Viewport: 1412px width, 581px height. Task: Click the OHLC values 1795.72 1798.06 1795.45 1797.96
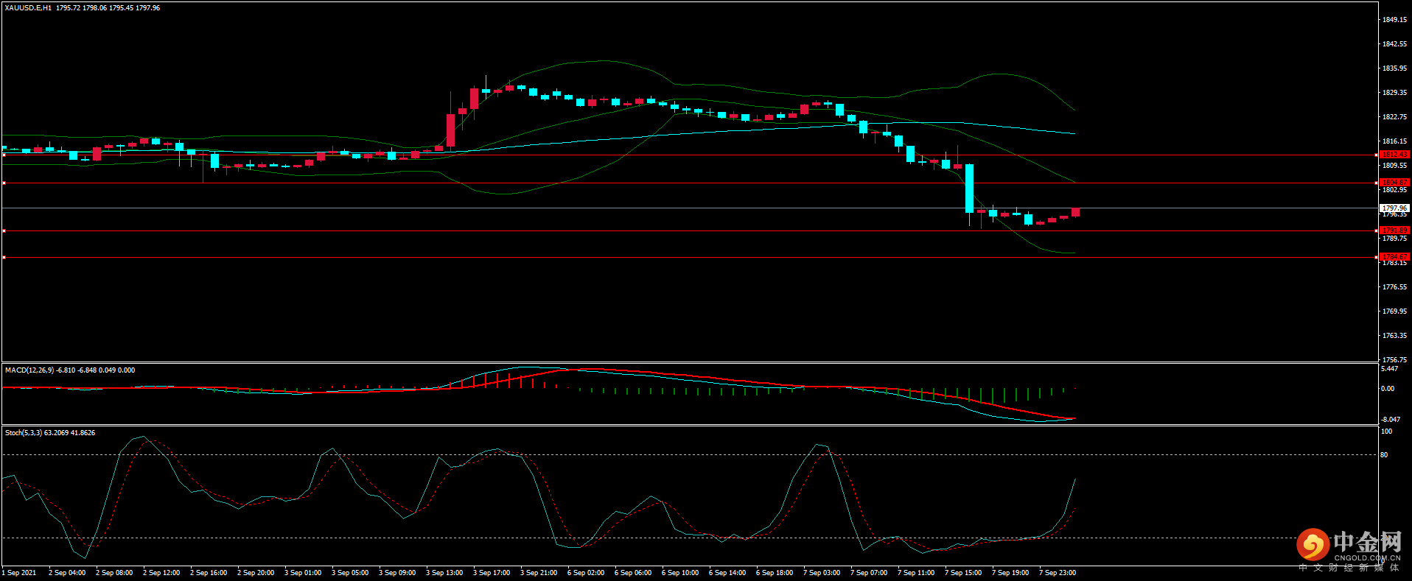pos(108,8)
